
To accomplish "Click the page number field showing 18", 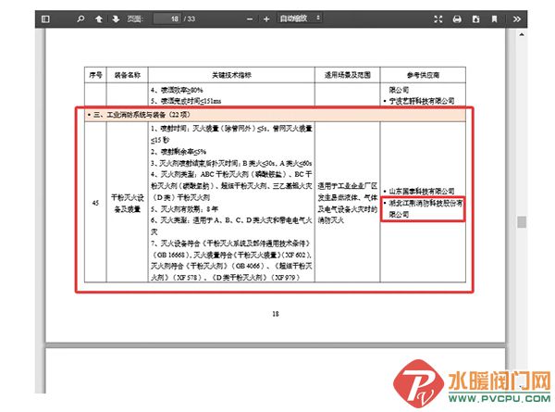I will click(166, 19).
